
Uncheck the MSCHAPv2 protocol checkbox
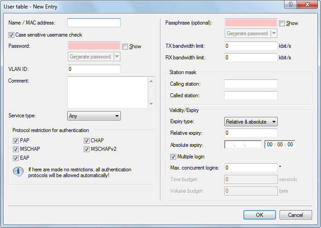[x=87, y=149]
